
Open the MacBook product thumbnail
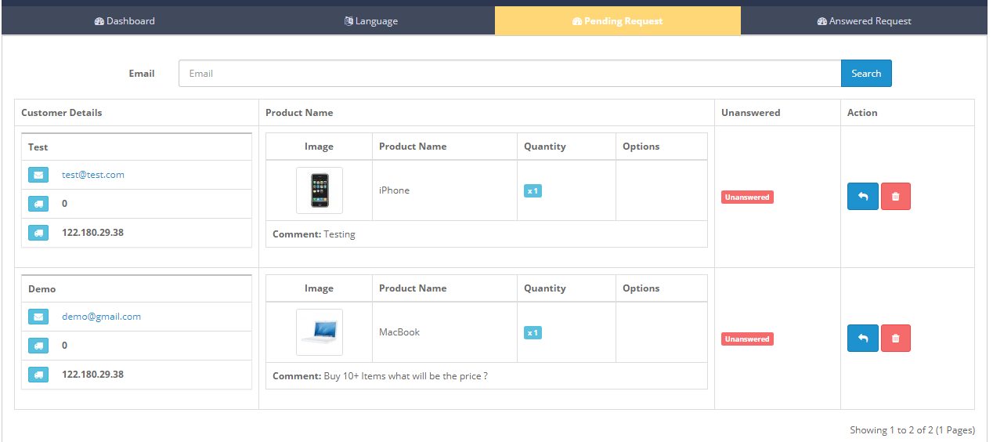point(320,332)
